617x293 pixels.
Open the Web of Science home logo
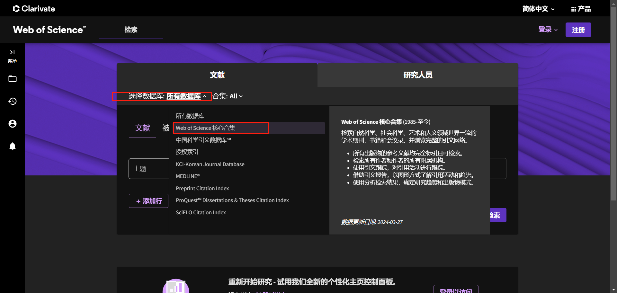point(49,30)
